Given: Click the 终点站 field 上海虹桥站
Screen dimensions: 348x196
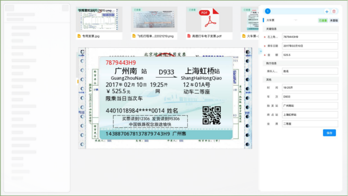Looking at the screenshot, I should click(310, 115).
